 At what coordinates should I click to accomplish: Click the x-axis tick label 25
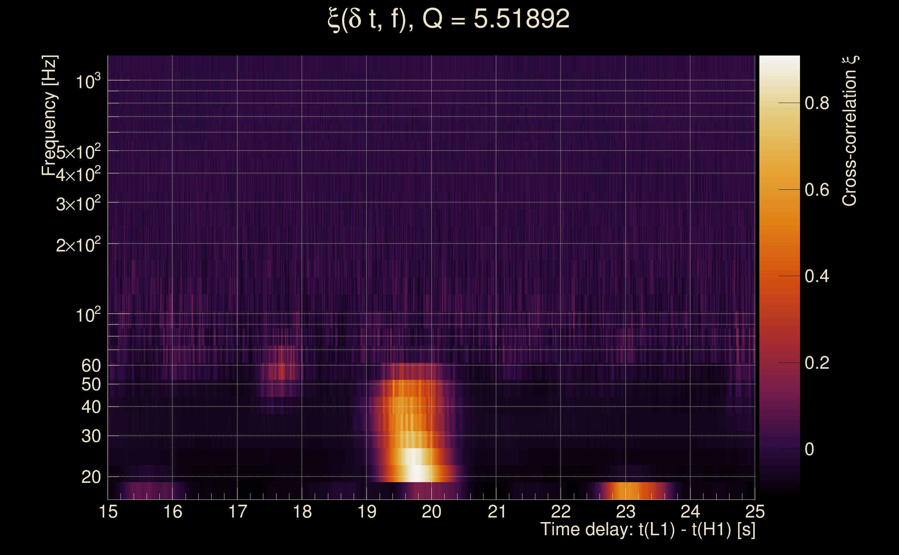click(x=755, y=512)
